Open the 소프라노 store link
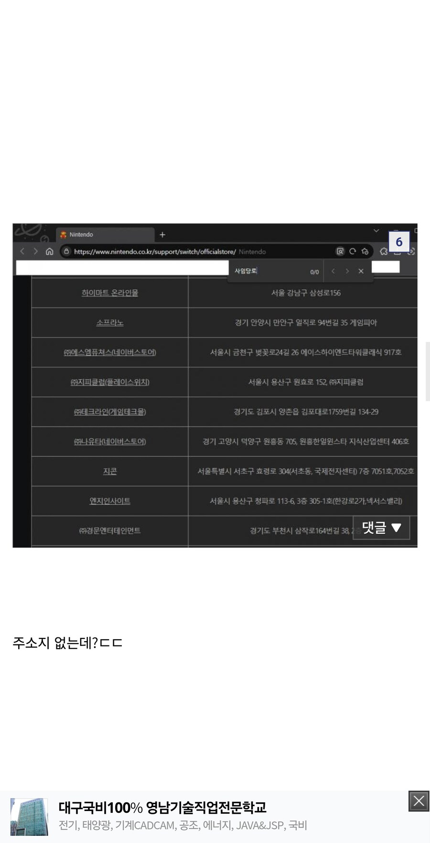The image size is (430, 843). coord(109,323)
